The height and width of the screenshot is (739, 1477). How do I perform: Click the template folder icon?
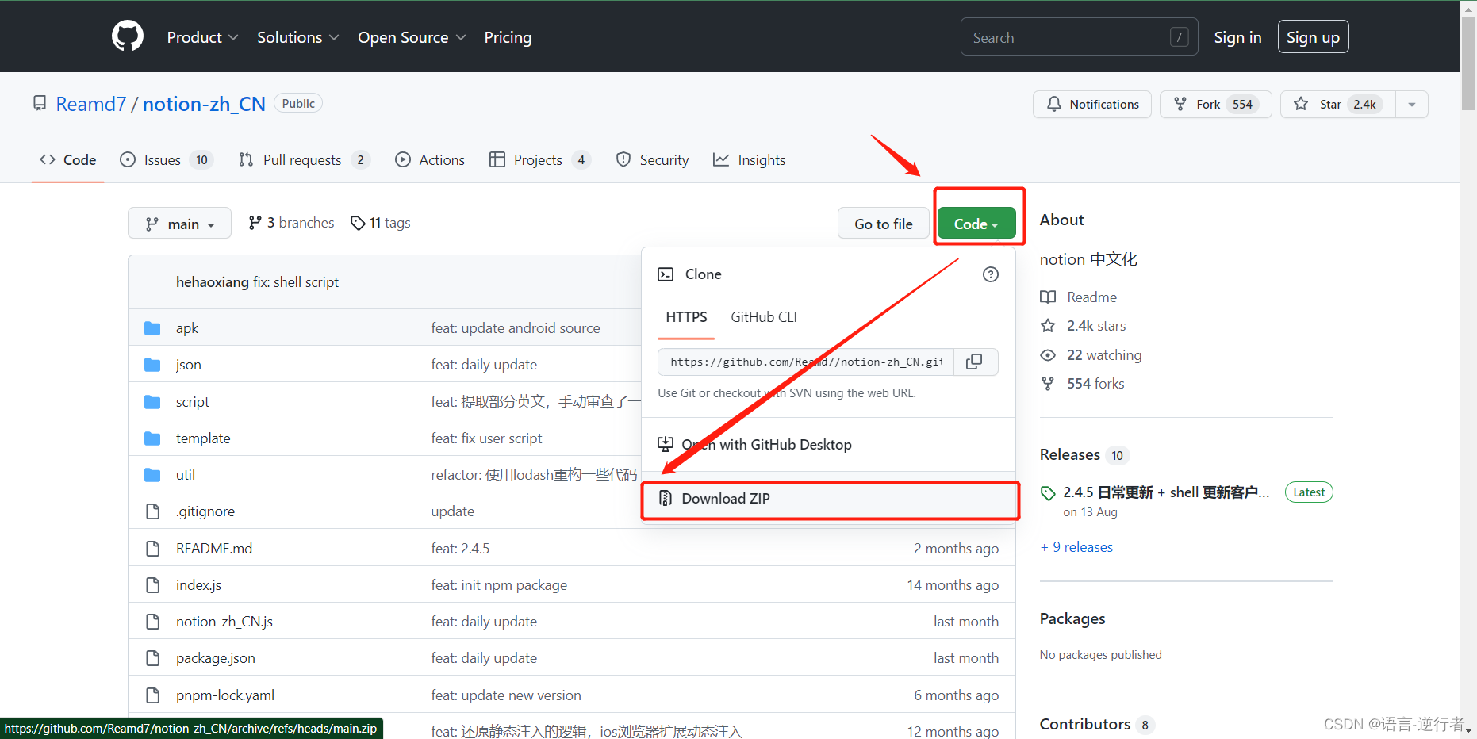[152, 438]
